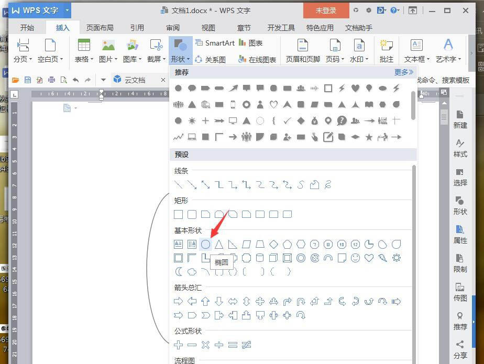Viewport: 484px width, 364px height.
Task: Open 在线图表 online charts
Action: pos(257,59)
